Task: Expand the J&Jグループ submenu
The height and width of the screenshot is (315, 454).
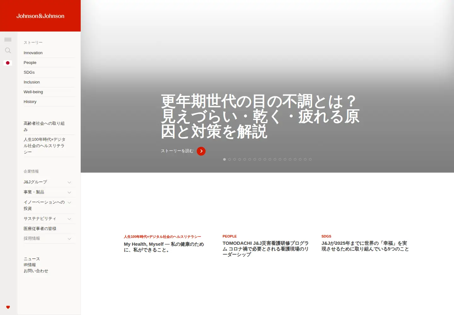Action: (69, 182)
